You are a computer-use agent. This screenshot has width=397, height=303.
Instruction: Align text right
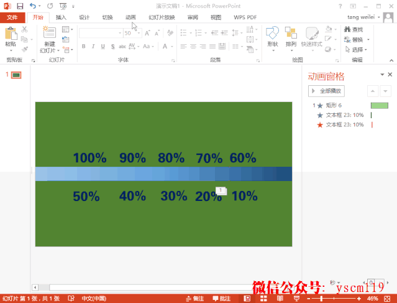(203, 46)
